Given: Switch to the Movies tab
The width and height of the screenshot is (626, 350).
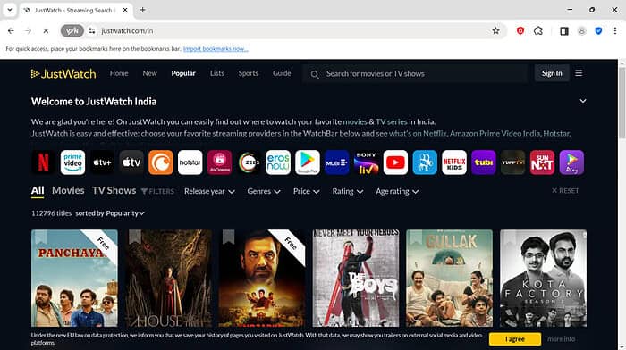Looking at the screenshot, I should [x=68, y=190].
